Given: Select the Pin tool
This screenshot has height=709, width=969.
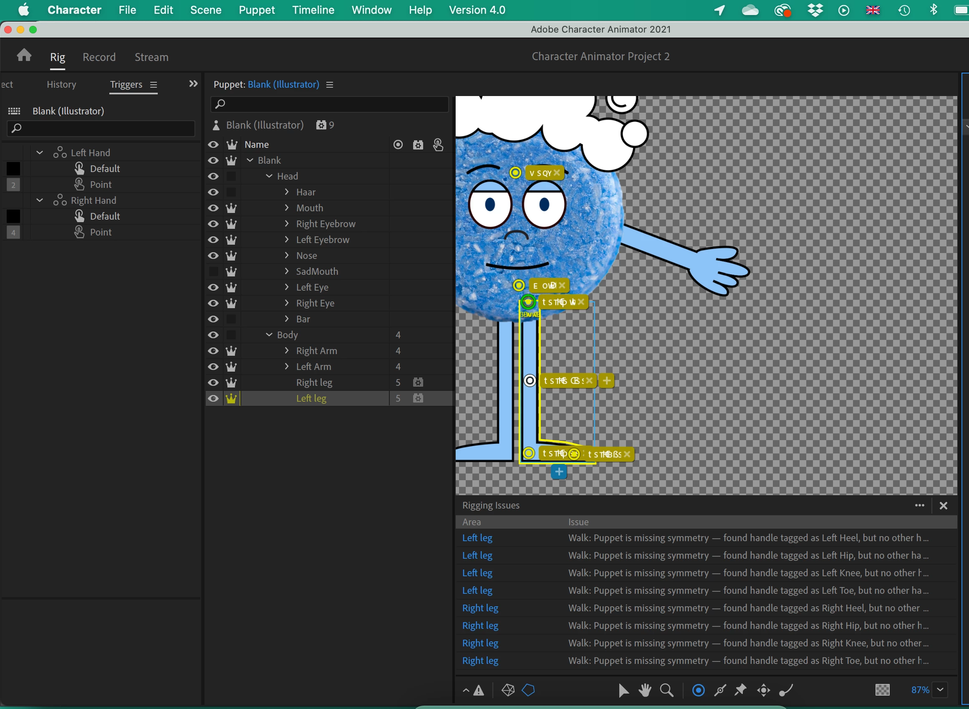Looking at the screenshot, I should (x=740, y=690).
